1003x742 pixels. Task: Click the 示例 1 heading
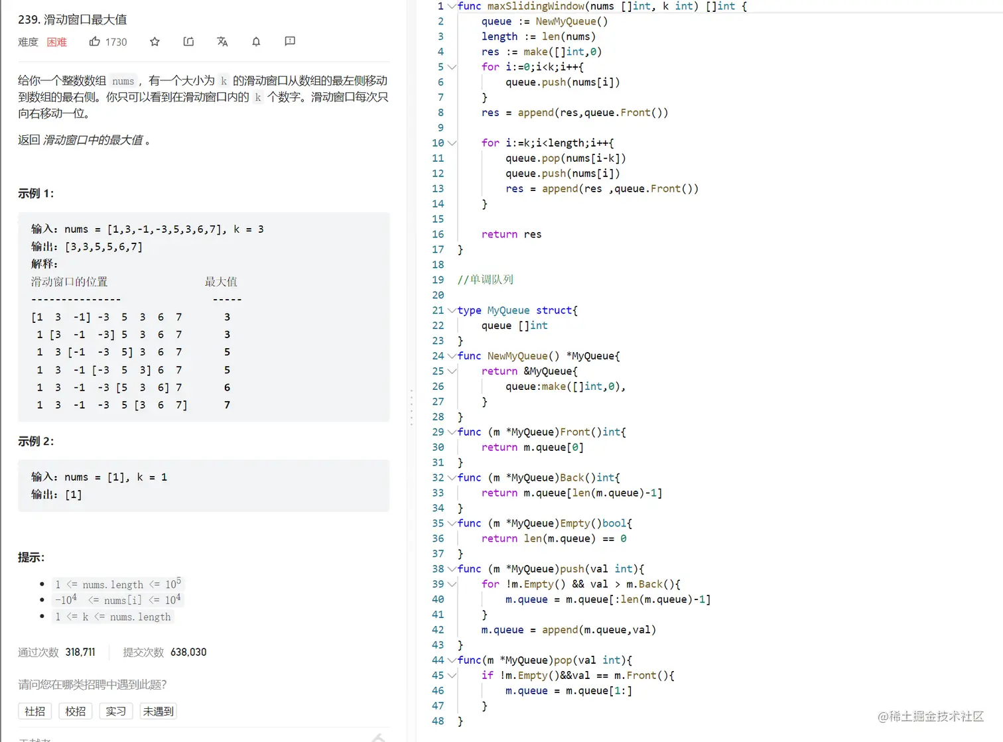point(36,194)
